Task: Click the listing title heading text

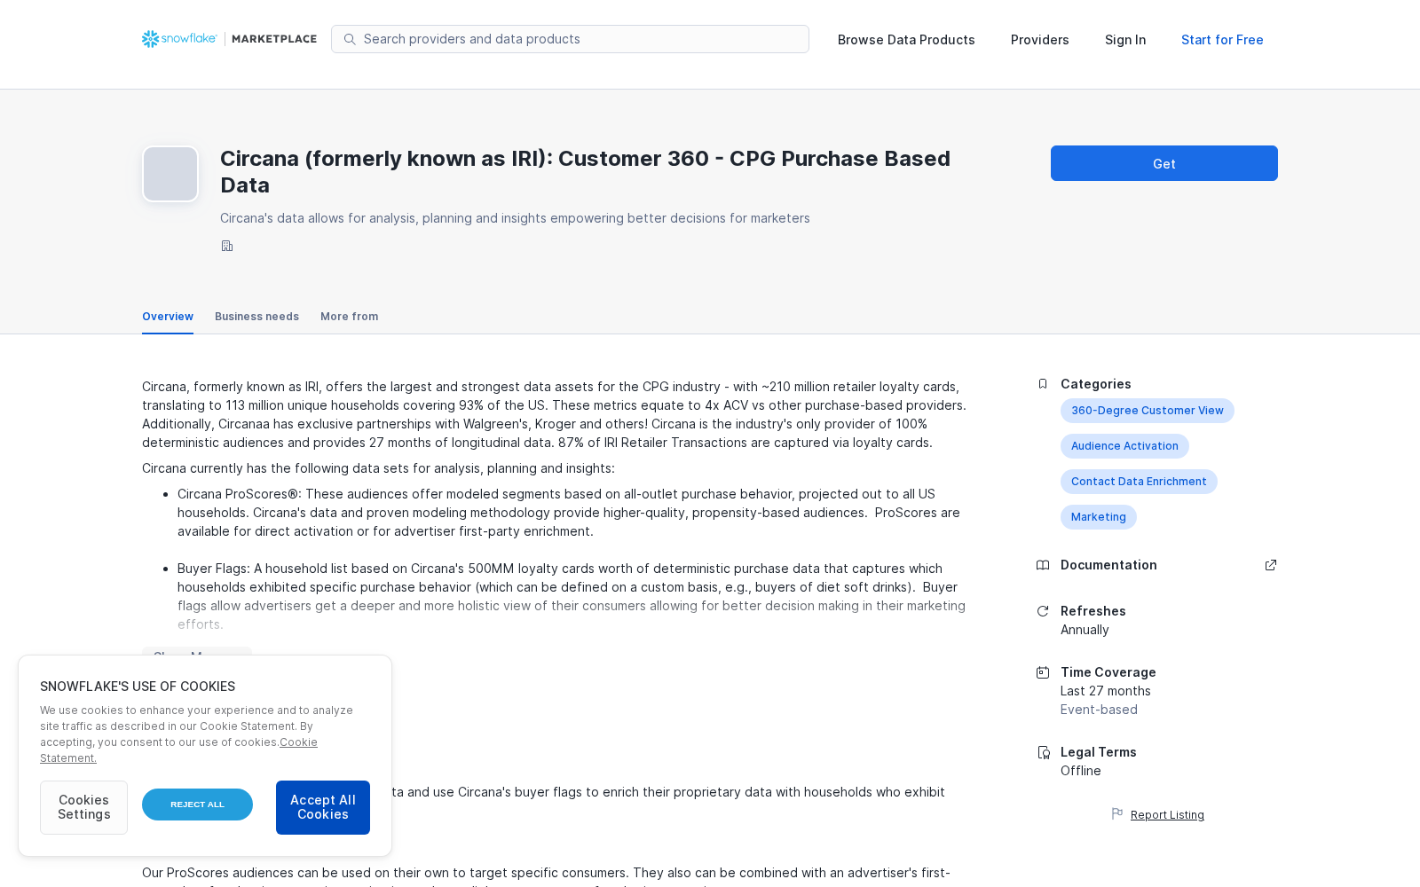Action: [x=586, y=171]
